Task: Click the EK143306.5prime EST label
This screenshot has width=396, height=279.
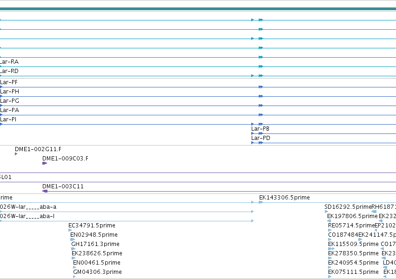Action: click(x=284, y=198)
